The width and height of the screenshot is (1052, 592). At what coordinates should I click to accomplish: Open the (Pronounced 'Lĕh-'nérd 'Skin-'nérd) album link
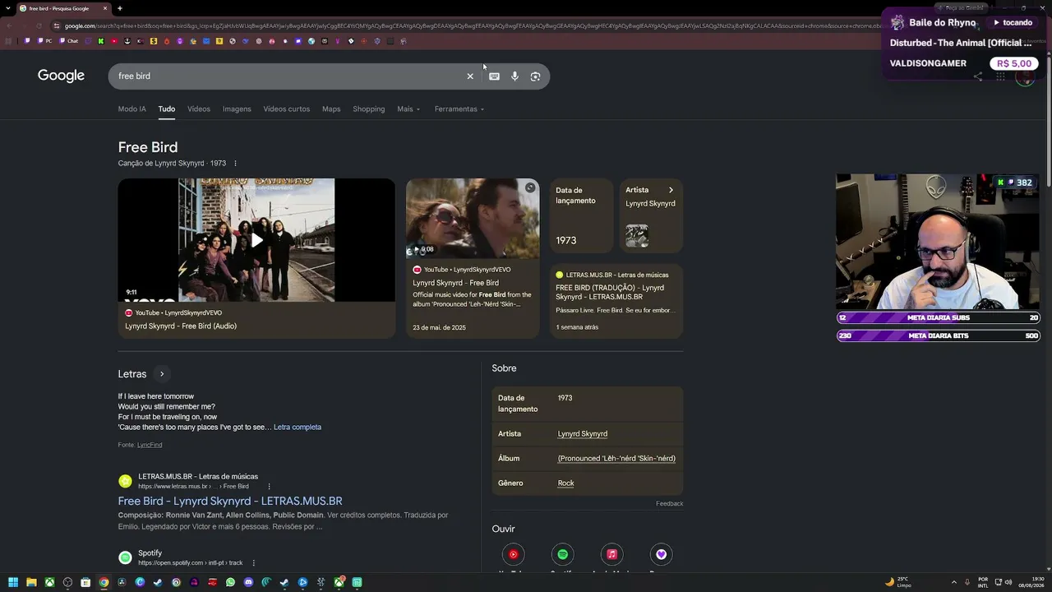pos(616,459)
